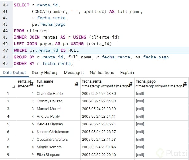
Task: Place cursor on 'FROM clientes' line
Action: tap(30, 31)
